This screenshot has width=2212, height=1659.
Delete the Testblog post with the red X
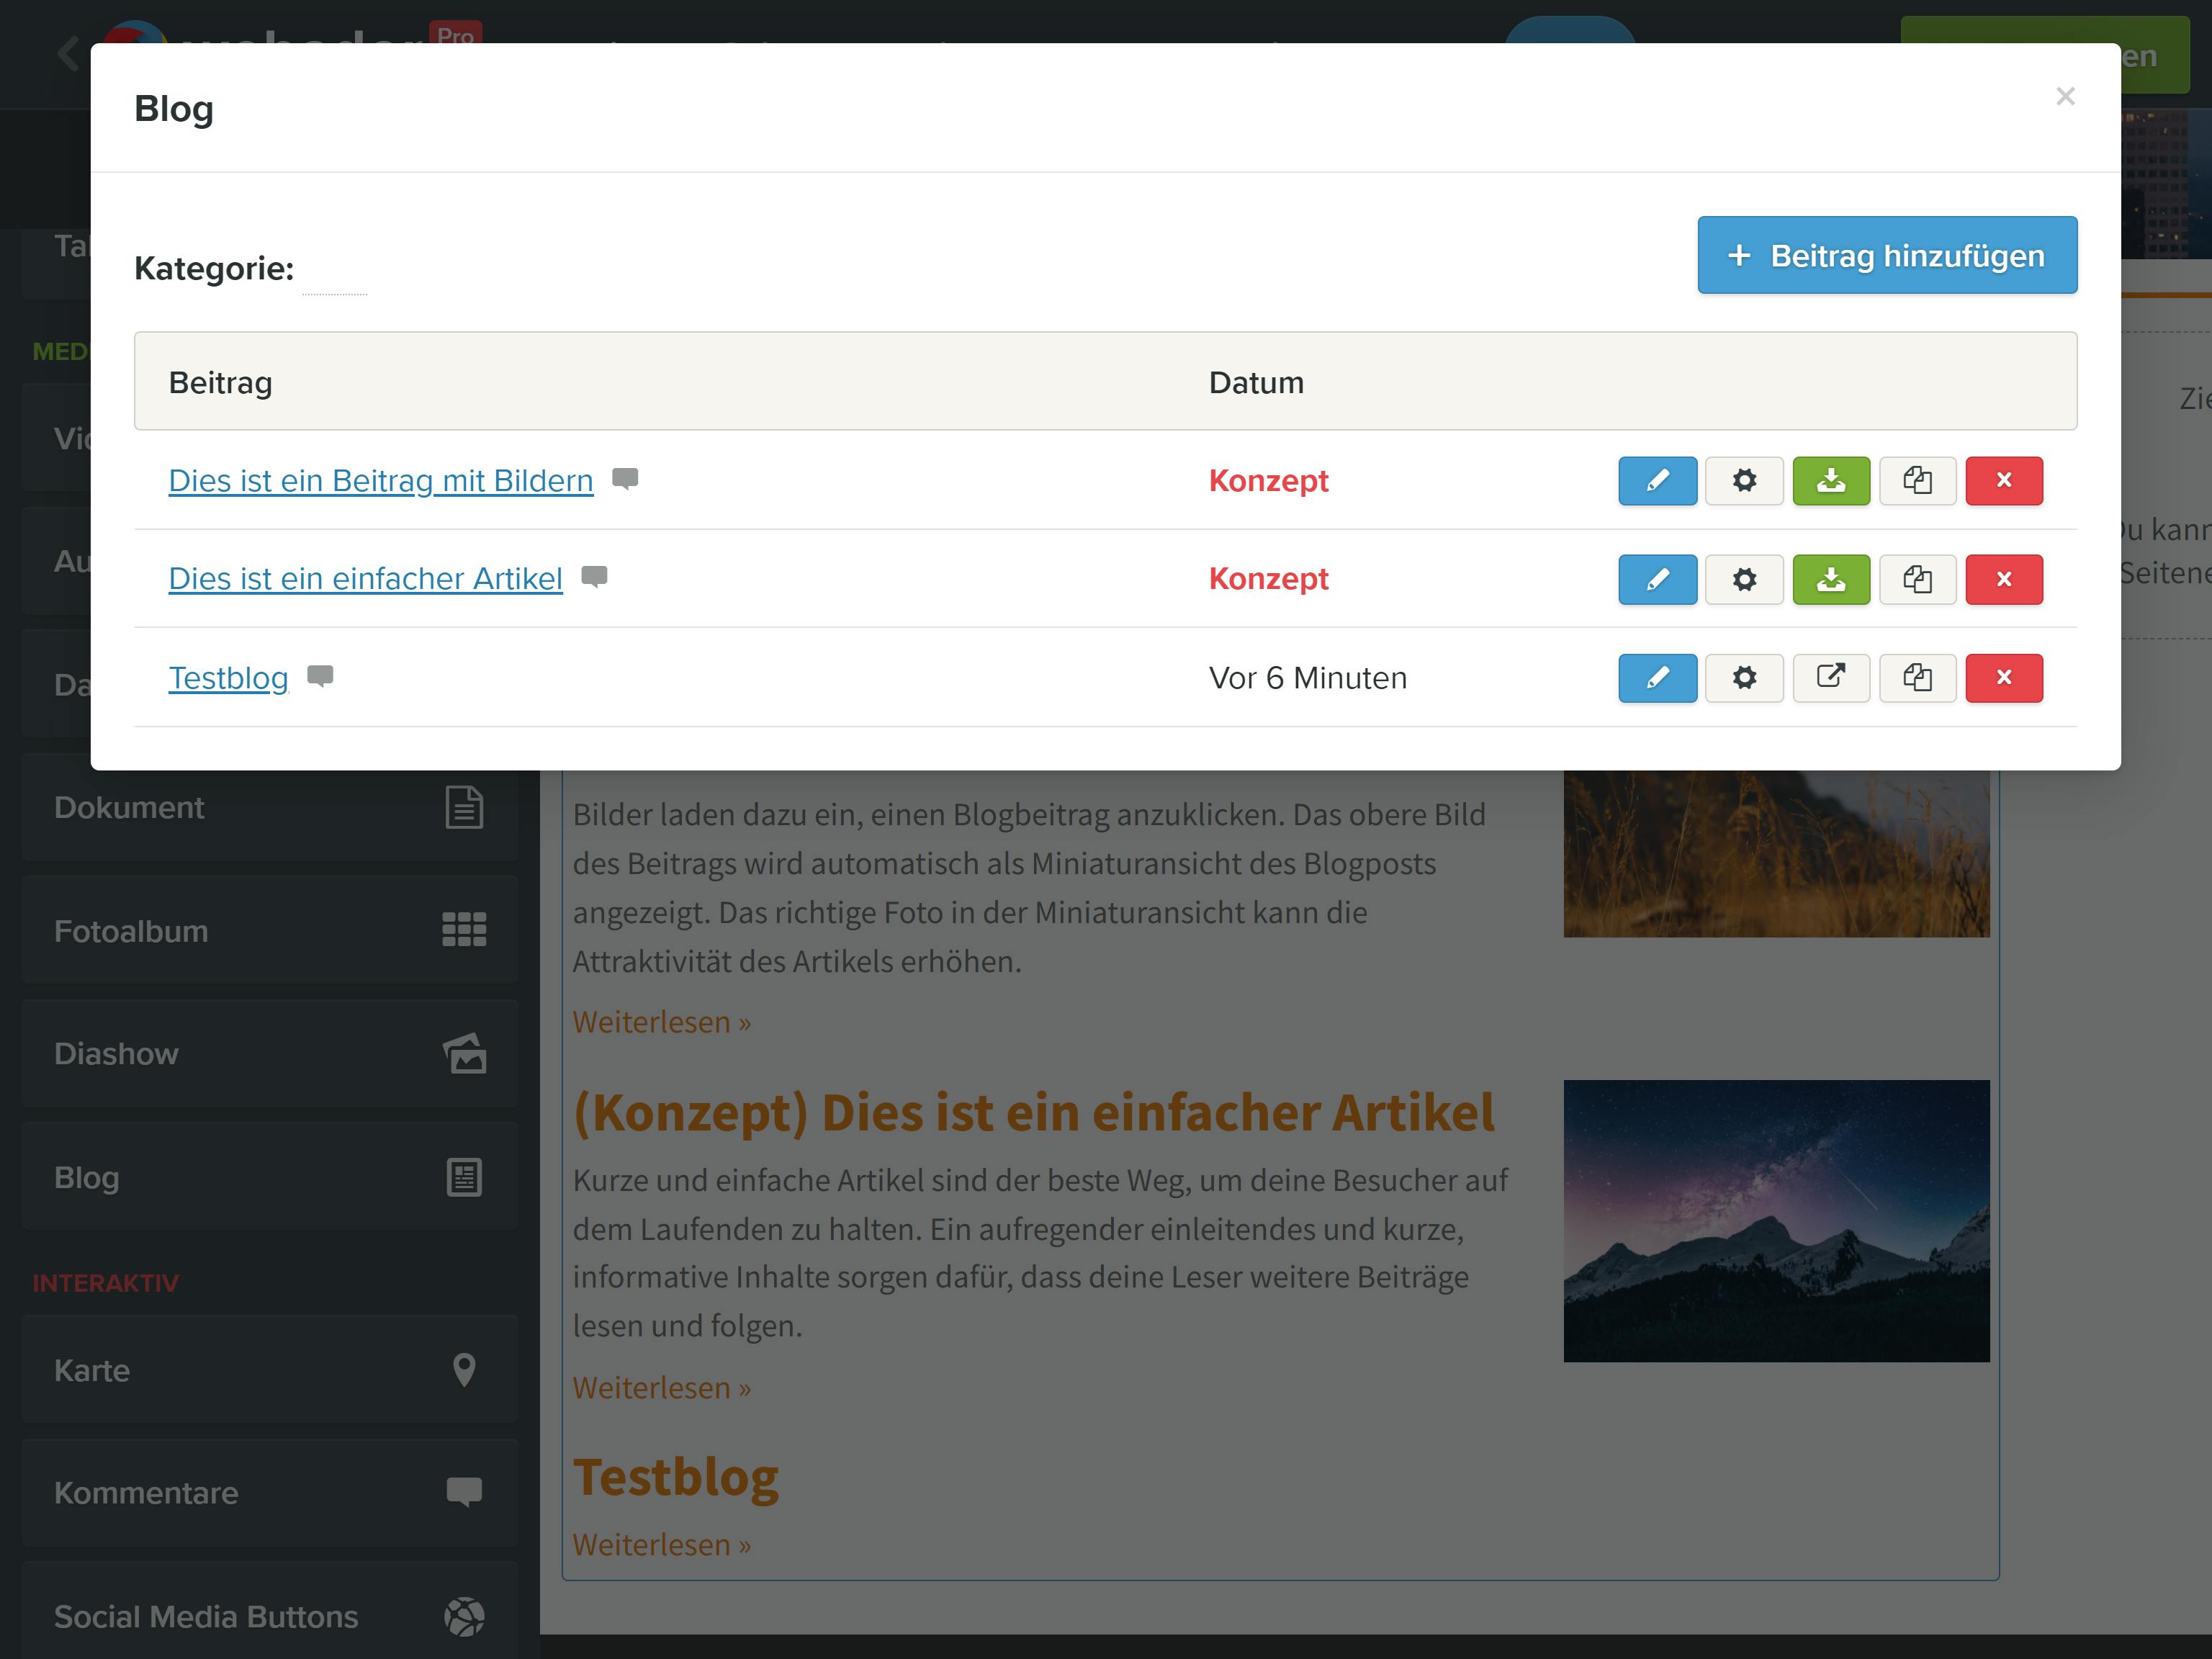pyautogui.click(x=2004, y=678)
